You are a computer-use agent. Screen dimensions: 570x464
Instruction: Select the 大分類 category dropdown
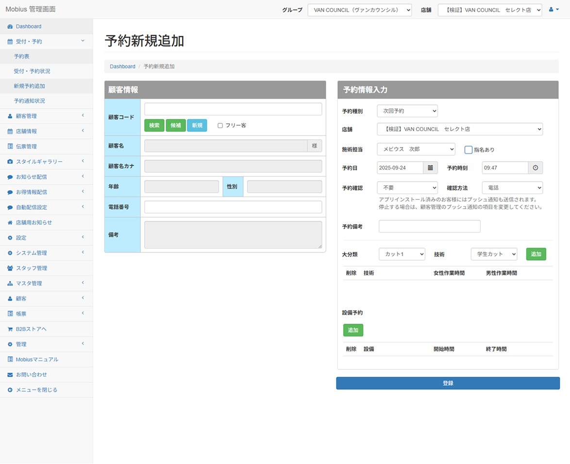(402, 254)
